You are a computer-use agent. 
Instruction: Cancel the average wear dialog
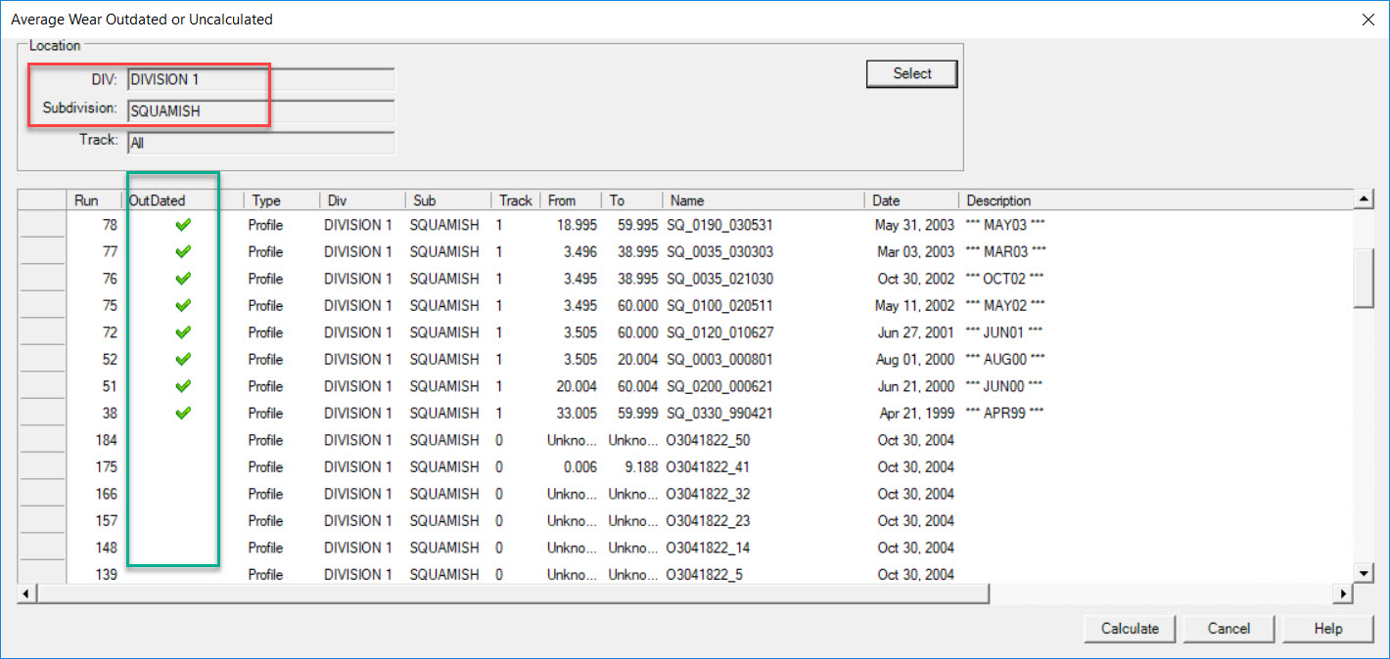(1228, 629)
